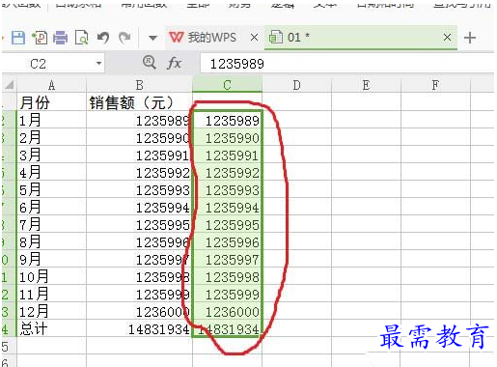Click column C cell 1235989

228,121
